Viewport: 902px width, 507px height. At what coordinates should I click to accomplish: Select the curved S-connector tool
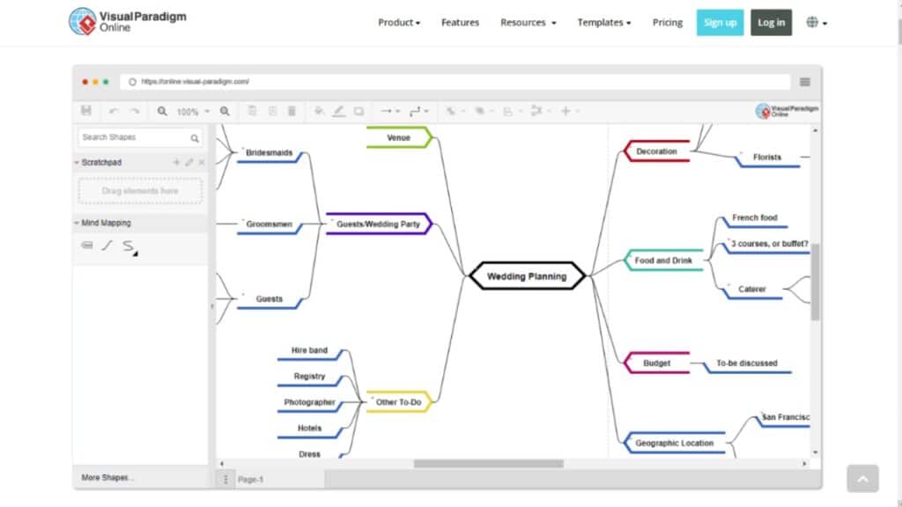128,246
